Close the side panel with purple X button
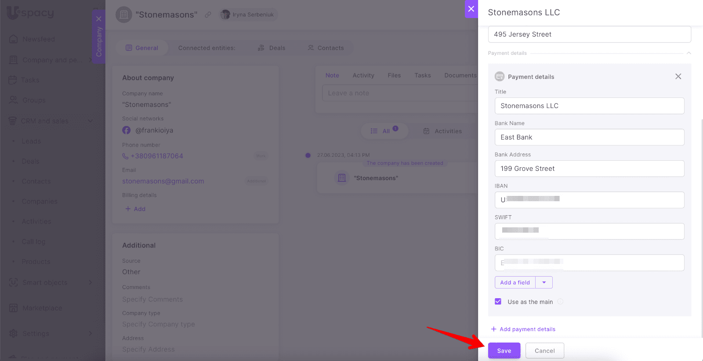The image size is (703, 361). click(471, 9)
